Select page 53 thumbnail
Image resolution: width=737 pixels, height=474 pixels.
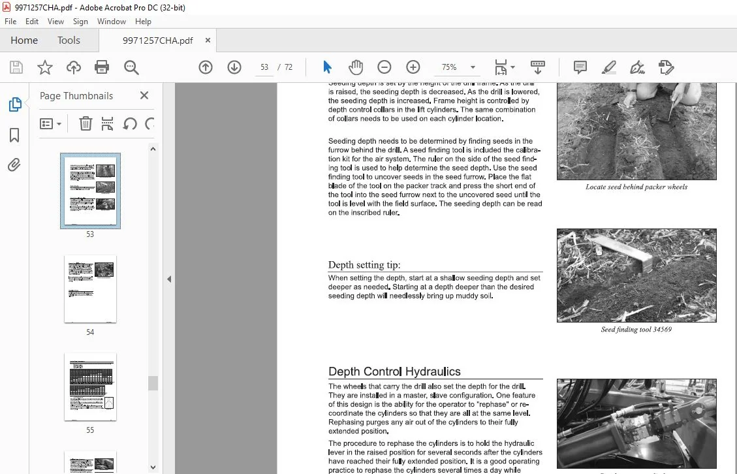click(90, 191)
